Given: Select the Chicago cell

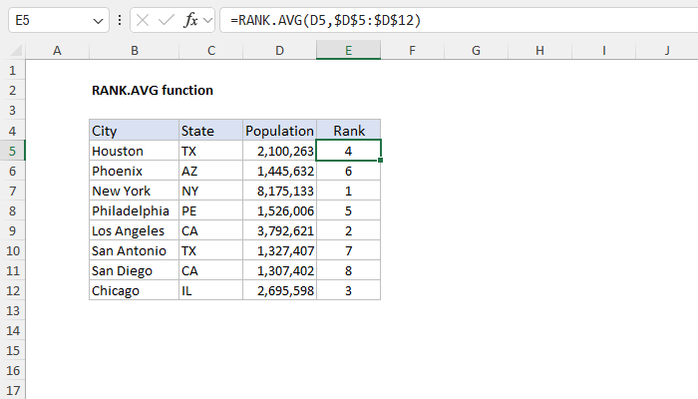Looking at the screenshot, I should (x=134, y=291).
